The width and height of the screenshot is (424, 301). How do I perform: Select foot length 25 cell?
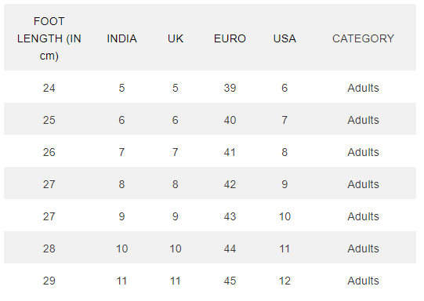49,120
